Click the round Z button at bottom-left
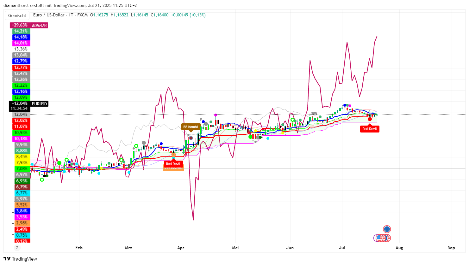The height and width of the screenshot is (265, 469). [17, 248]
